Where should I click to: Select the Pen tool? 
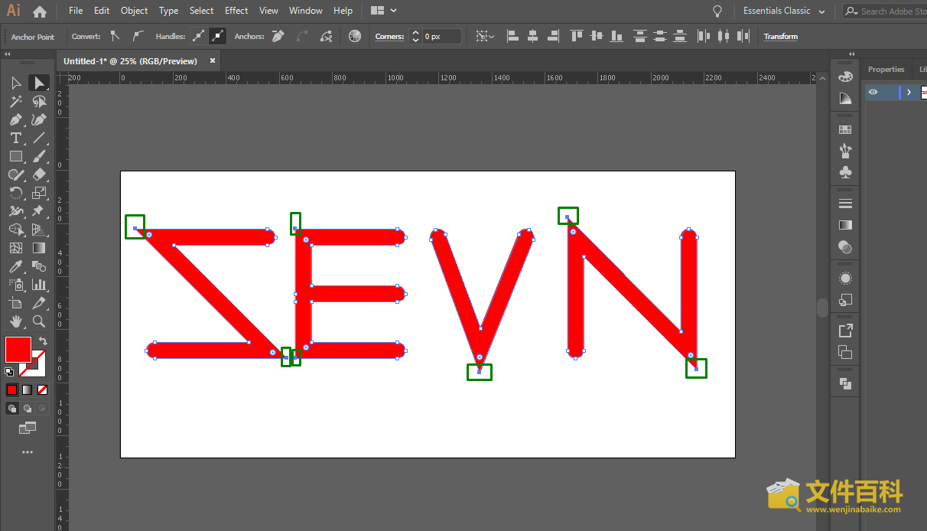15,119
